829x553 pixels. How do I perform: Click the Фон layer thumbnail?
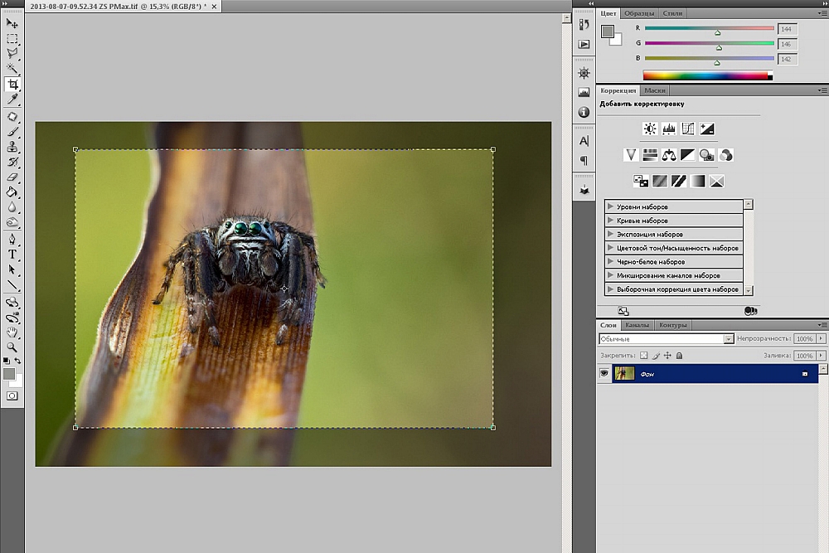(x=623, y=374)
